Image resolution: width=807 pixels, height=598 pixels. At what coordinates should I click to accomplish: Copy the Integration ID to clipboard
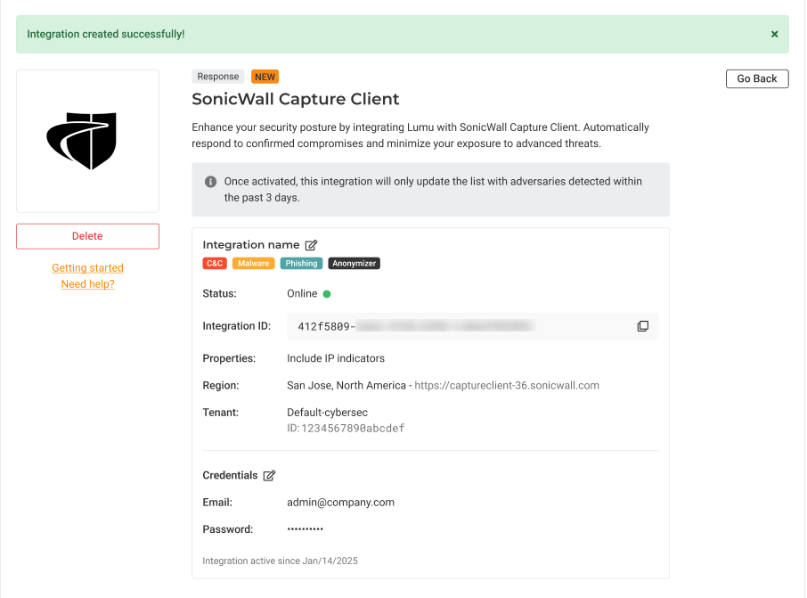[x=642, y=326]
